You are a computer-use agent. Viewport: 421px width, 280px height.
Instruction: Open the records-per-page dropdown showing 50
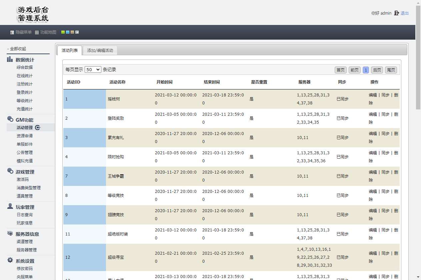(x=93, y=70)
